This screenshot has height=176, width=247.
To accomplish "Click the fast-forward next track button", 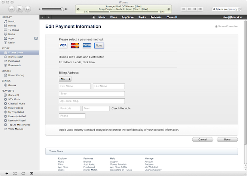I will (x=28, y=9).
